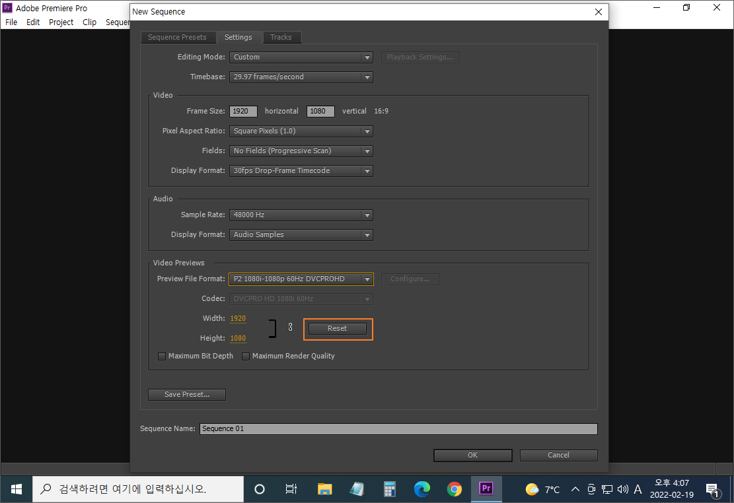Viewport: 734px width, 503px height.
Task: Click Cancel button
Action: tap(558, 455)
